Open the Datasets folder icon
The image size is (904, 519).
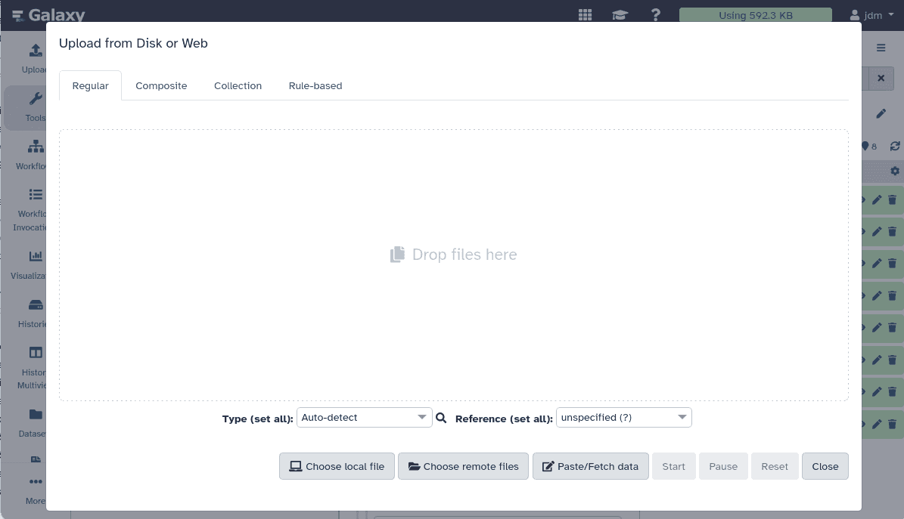(x=35, y=414)
